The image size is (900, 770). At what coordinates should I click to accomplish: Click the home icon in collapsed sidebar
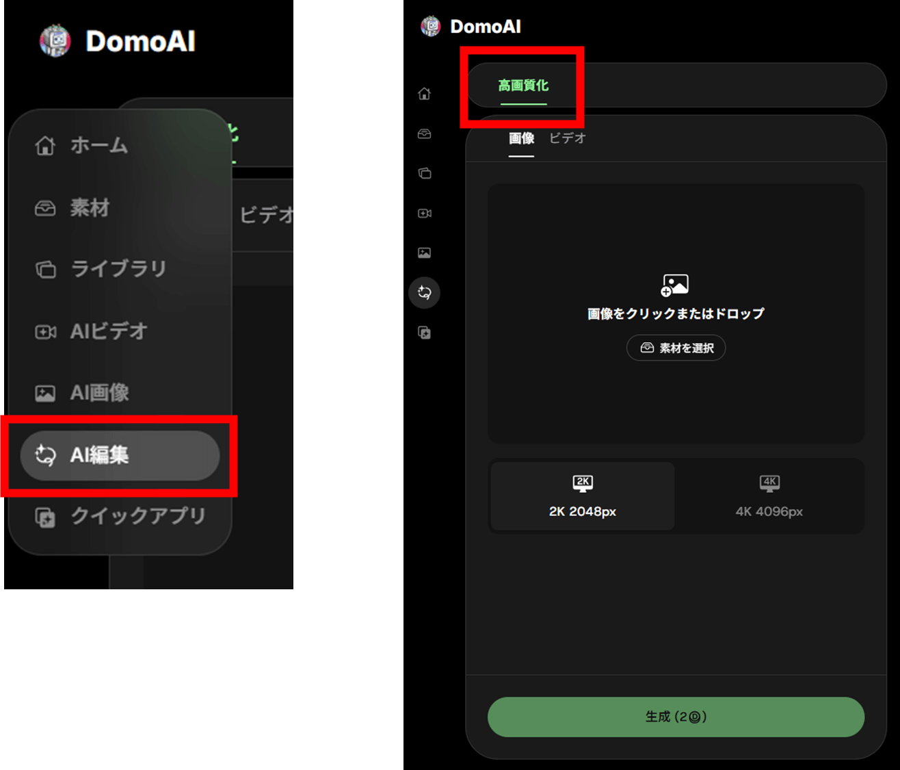point(424,94)
